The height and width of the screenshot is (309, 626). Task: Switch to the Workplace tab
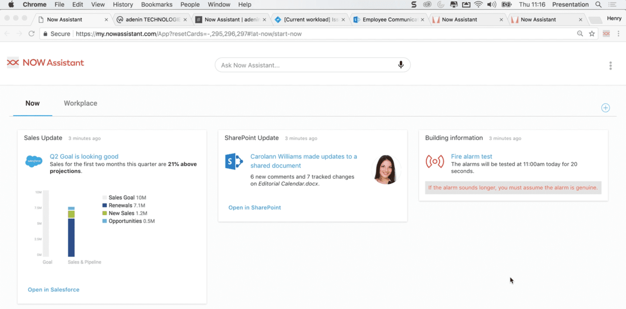[81, 103]
